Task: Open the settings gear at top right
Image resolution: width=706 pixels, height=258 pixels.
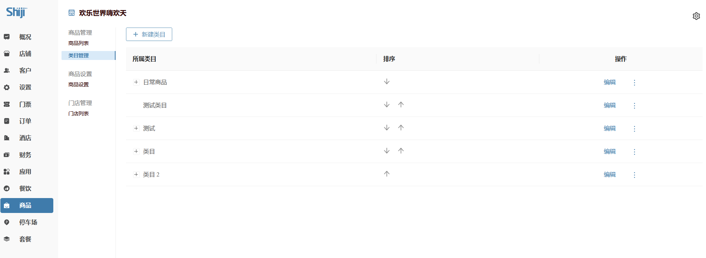Action: point(696,16)
